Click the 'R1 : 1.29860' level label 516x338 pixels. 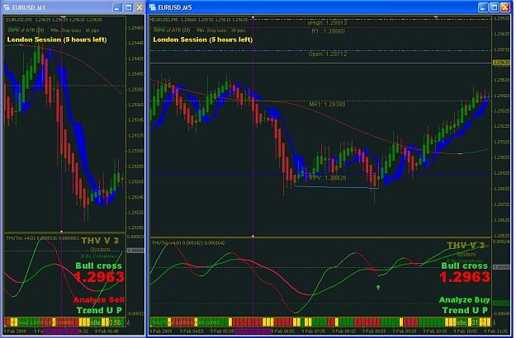tap(328, 31)
